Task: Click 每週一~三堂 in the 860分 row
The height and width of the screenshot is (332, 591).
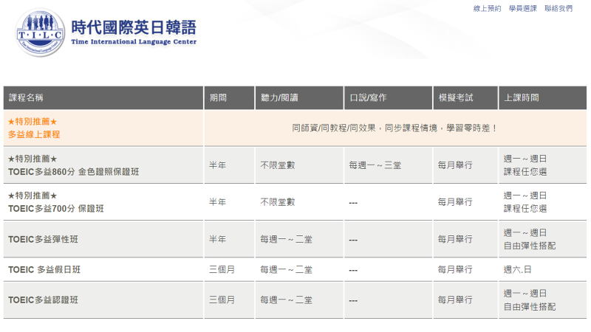Action: pos(375,165)
